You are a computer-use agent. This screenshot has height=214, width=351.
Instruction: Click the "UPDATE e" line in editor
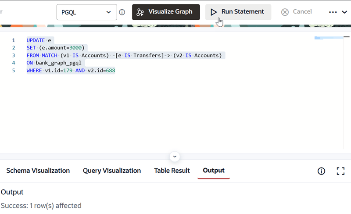point(39,40)
